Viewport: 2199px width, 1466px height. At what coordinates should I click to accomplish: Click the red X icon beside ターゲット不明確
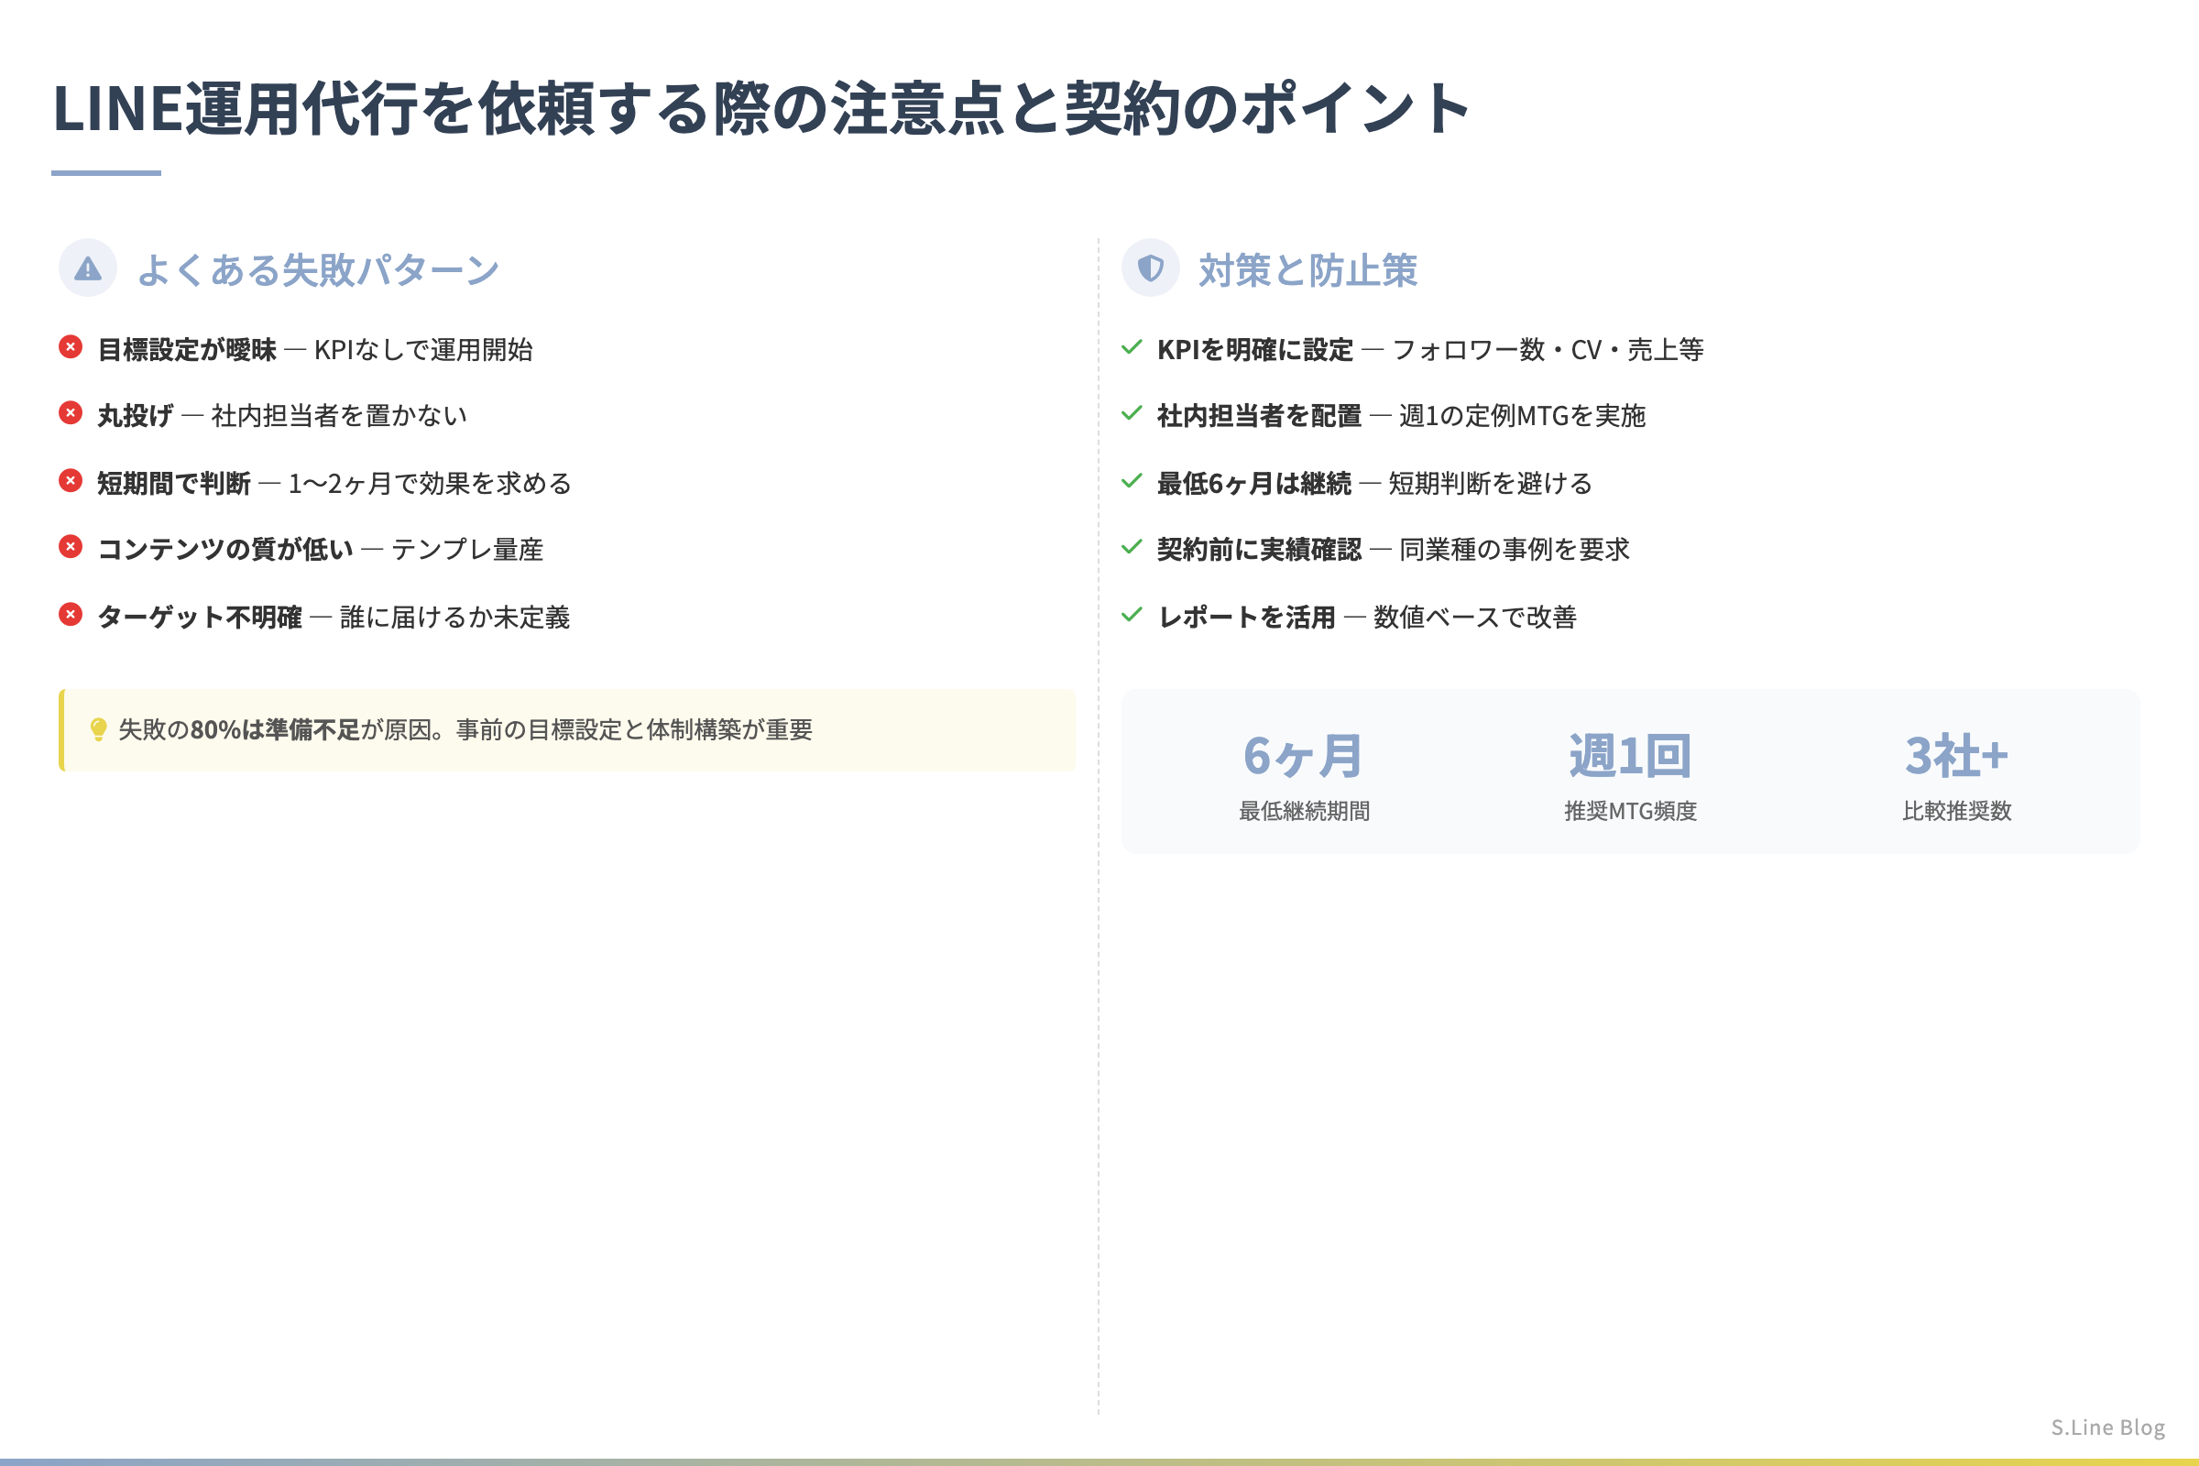click(71, 614)
